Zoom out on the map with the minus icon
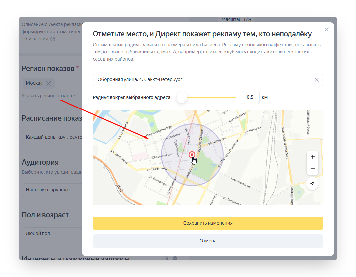The width and height of the screenshot is (356, 277). pyautogui.click(x=312, y=169)
